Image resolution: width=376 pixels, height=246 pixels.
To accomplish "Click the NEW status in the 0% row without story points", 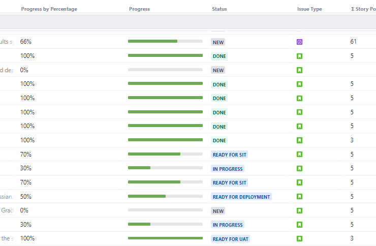I will coord(218,70).
